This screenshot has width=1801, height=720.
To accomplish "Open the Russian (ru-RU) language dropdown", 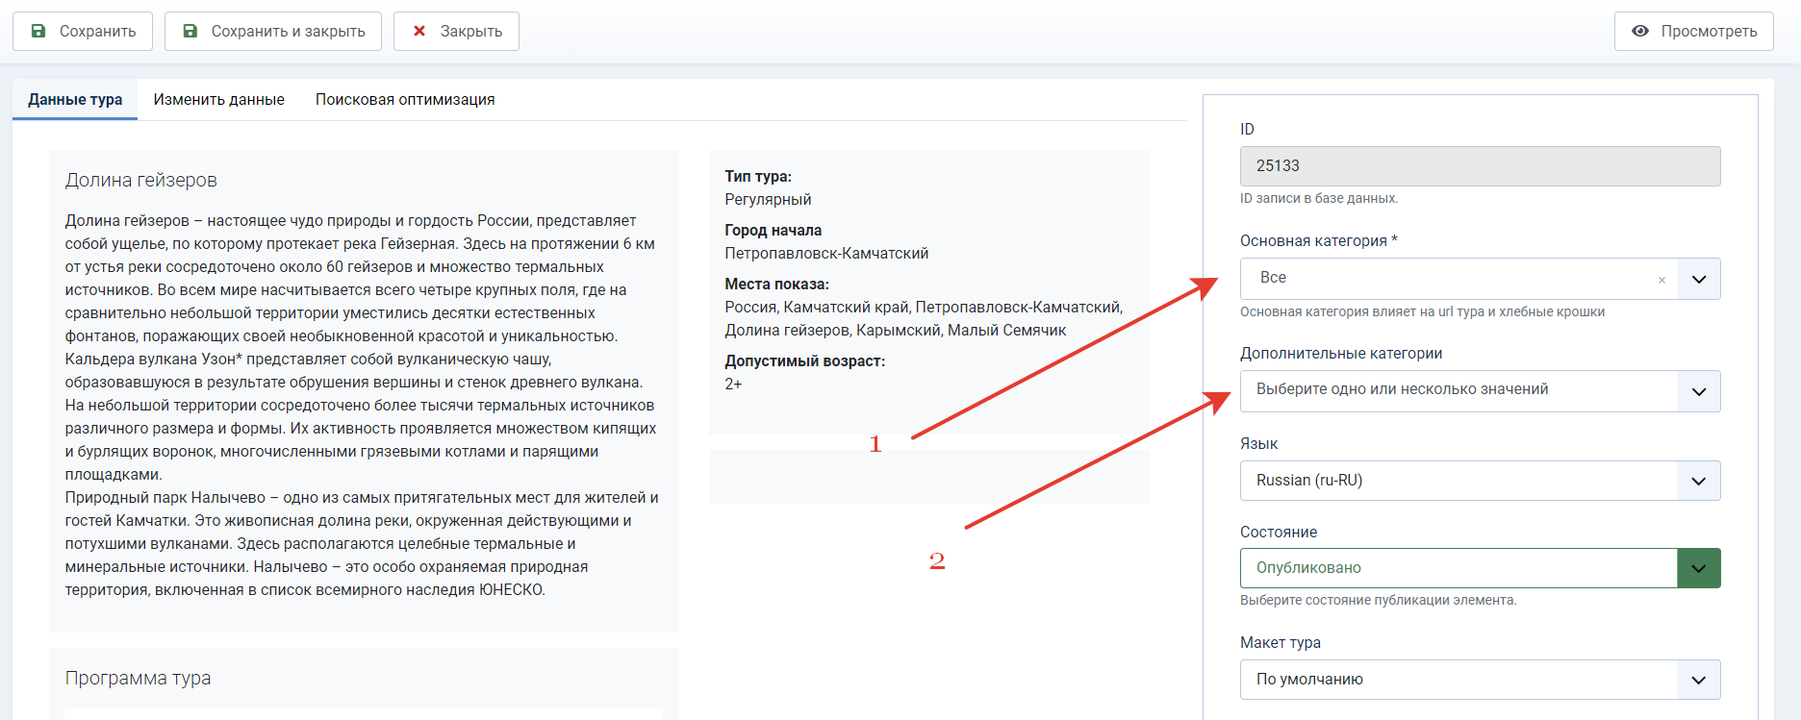I will [1480, 481].
